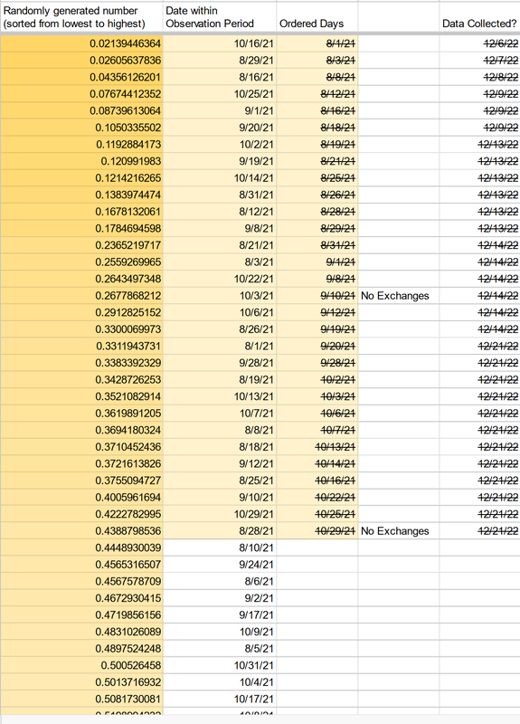Viewport: 520px width, 724px height.
Task: Click cell 0.3694180324
Action: click(81, 431)
